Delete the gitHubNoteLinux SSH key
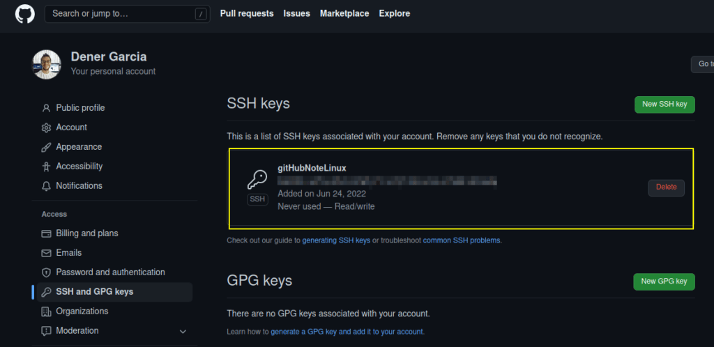Image resolution: width=714 pixels, height=347 pixels. [x=666, y=187]
